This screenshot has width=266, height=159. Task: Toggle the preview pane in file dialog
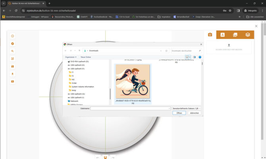(x=195, y=57)
